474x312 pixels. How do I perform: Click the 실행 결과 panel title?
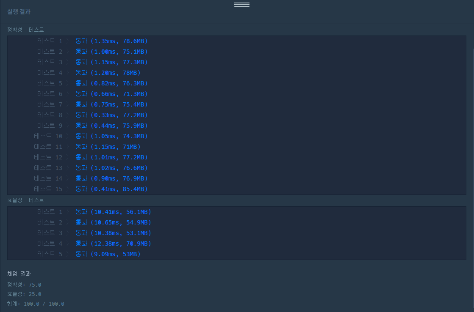[19, 12]
